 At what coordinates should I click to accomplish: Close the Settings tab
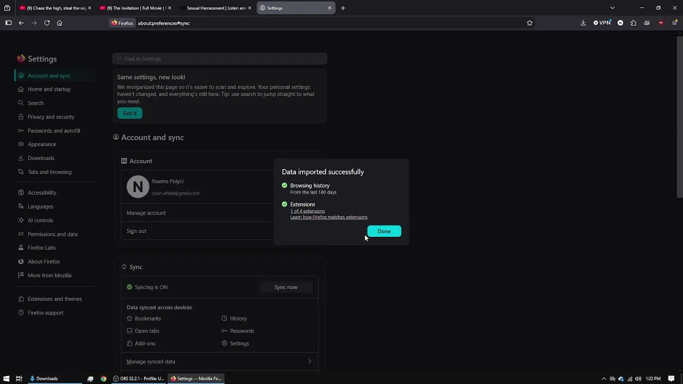click(330, 8)
